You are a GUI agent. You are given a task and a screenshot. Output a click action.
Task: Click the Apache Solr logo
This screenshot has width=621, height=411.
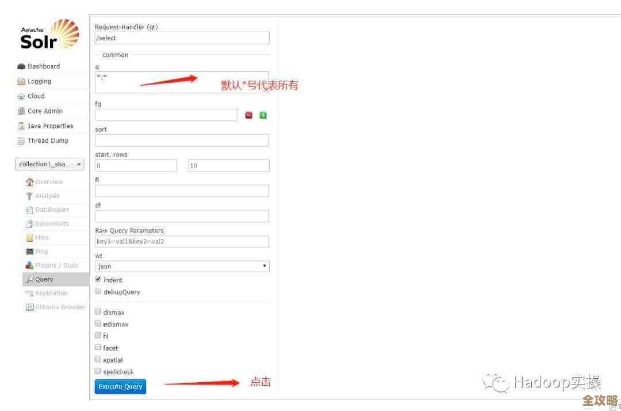[x=49, y=35]
